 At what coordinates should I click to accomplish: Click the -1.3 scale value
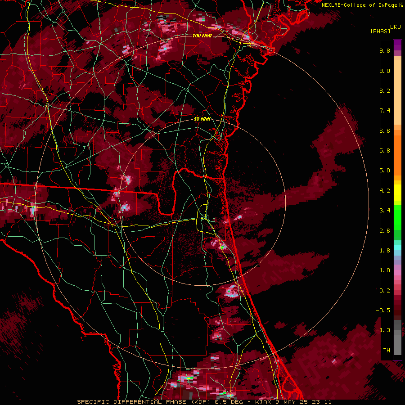coord(383,330)
